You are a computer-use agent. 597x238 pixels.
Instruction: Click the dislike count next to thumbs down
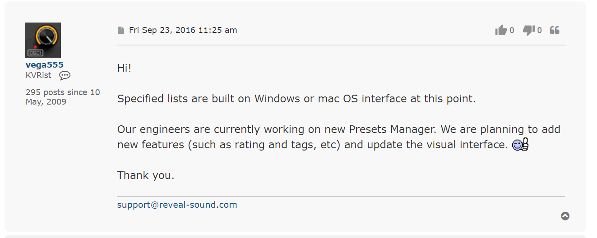(539, 30)
